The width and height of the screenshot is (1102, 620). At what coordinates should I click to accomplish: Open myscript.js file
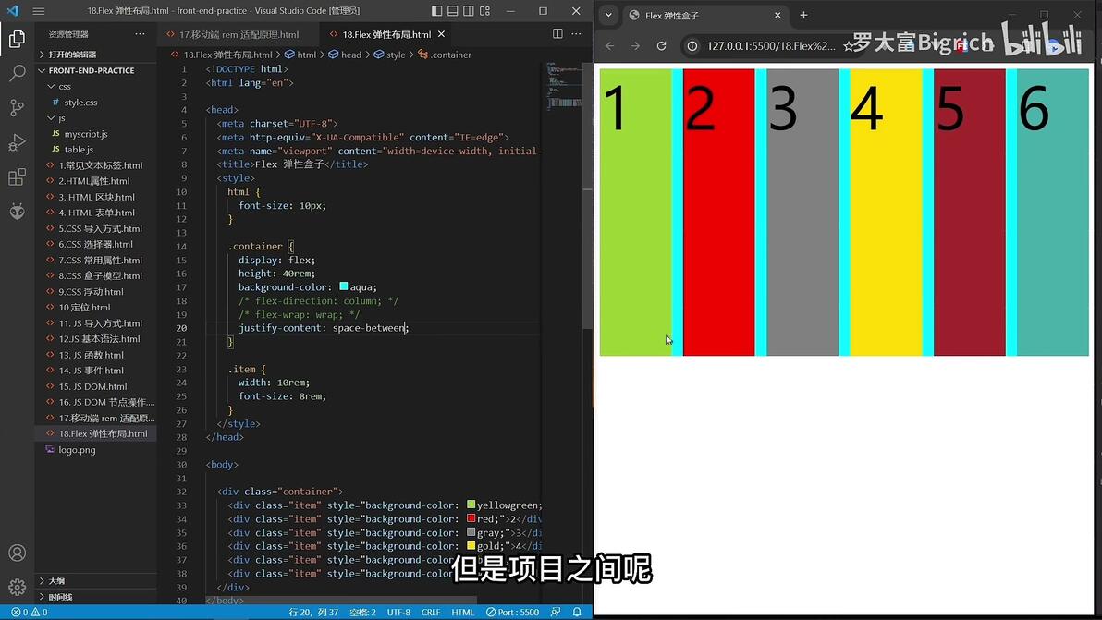(95, 133)
